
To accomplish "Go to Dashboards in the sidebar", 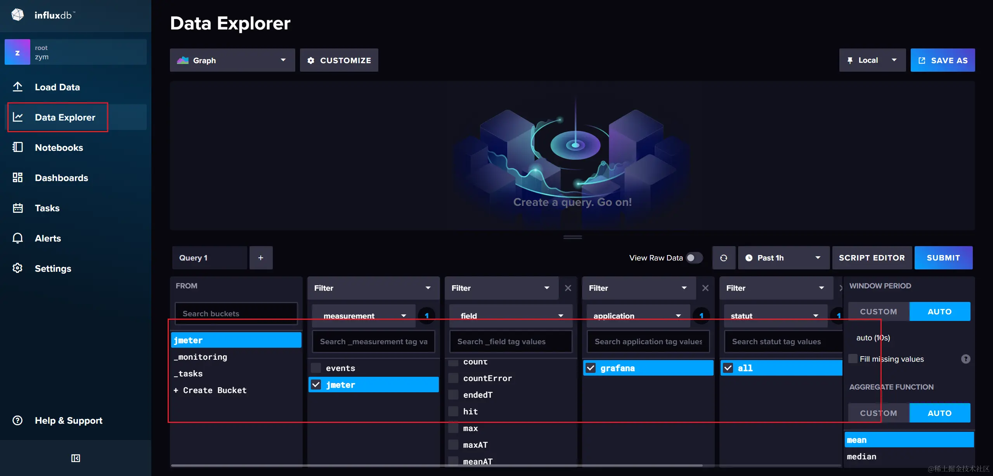I will (x=61, y=178).
